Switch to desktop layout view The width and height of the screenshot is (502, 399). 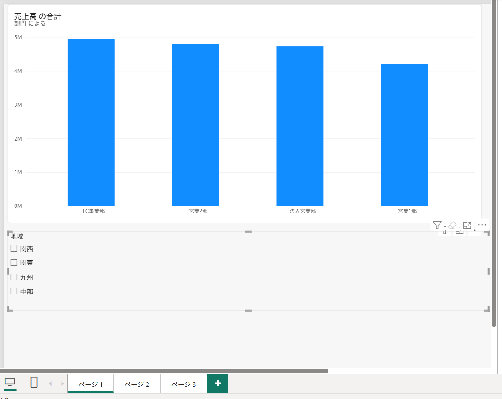pos(10,383)
